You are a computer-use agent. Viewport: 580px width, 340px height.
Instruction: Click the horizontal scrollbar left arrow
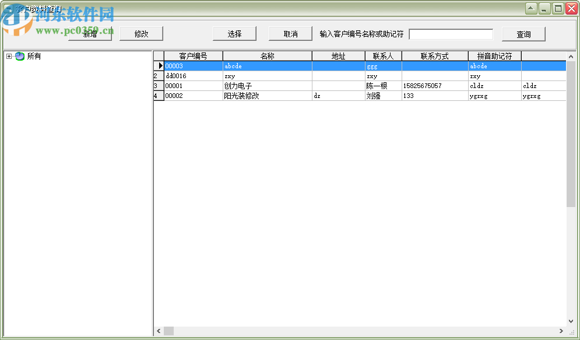click(159, 331)
